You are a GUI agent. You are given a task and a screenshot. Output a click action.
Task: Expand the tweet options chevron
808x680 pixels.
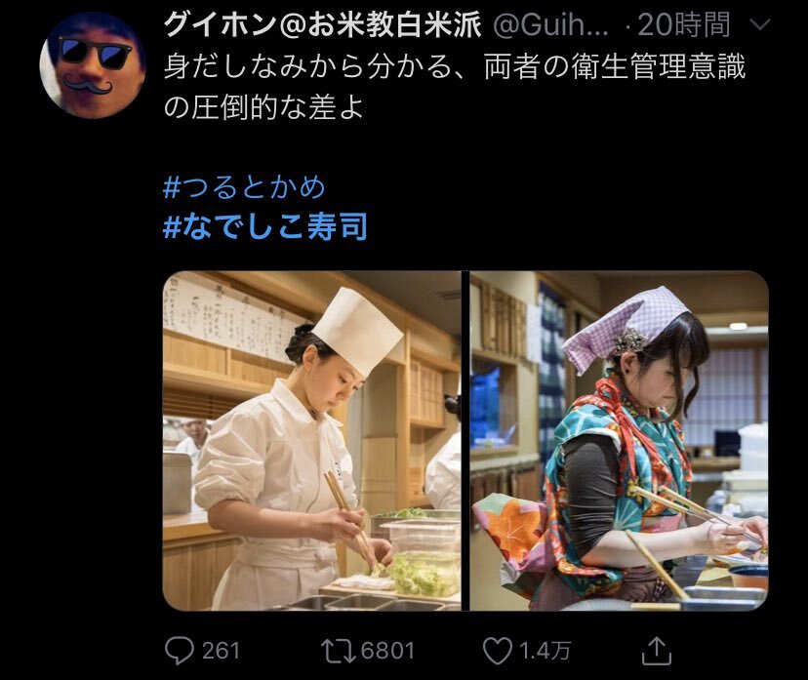(760, 24)
